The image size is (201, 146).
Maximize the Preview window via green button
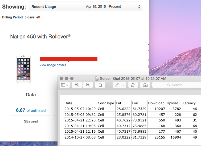pos(72,78)
